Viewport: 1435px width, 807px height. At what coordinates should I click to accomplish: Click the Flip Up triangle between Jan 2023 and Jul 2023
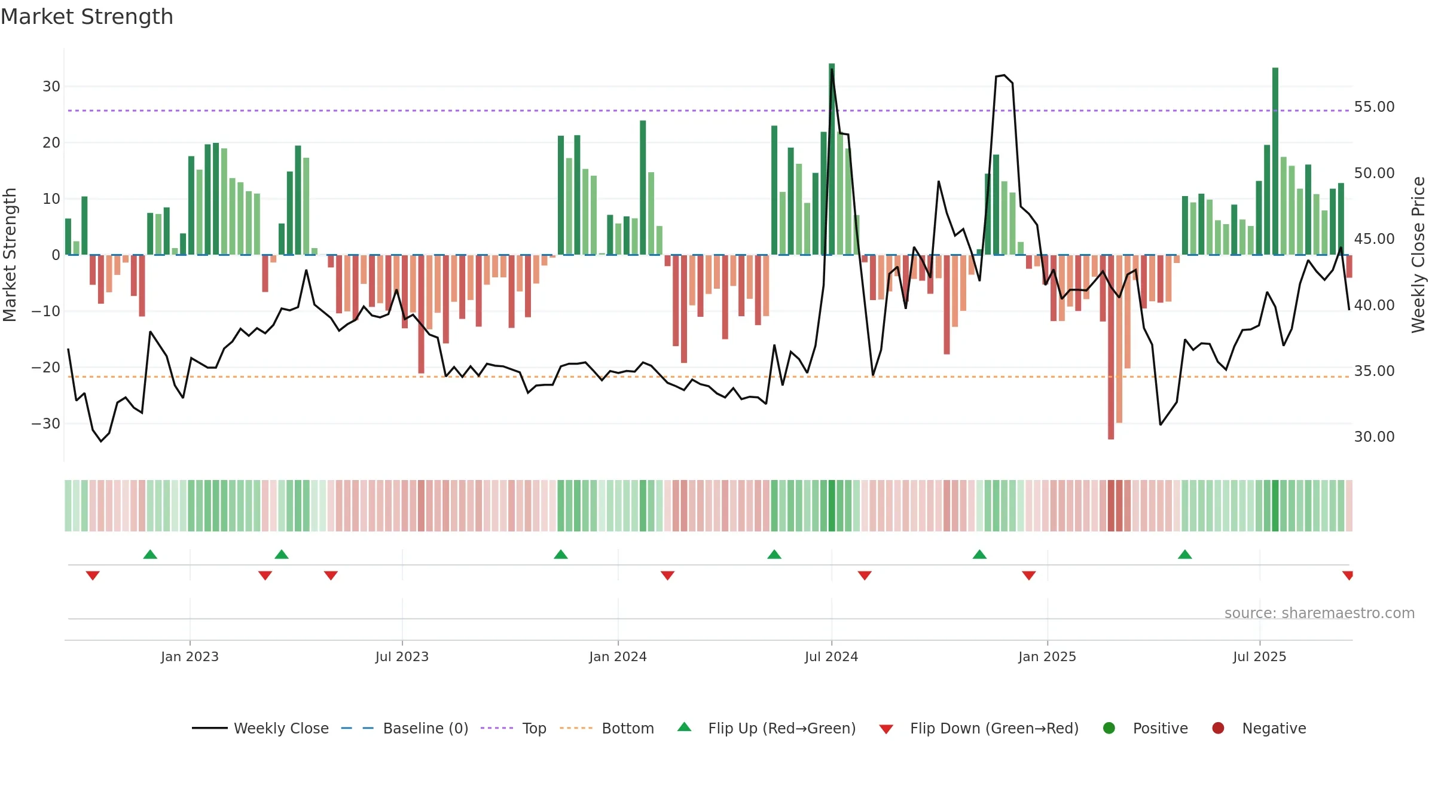282,555
